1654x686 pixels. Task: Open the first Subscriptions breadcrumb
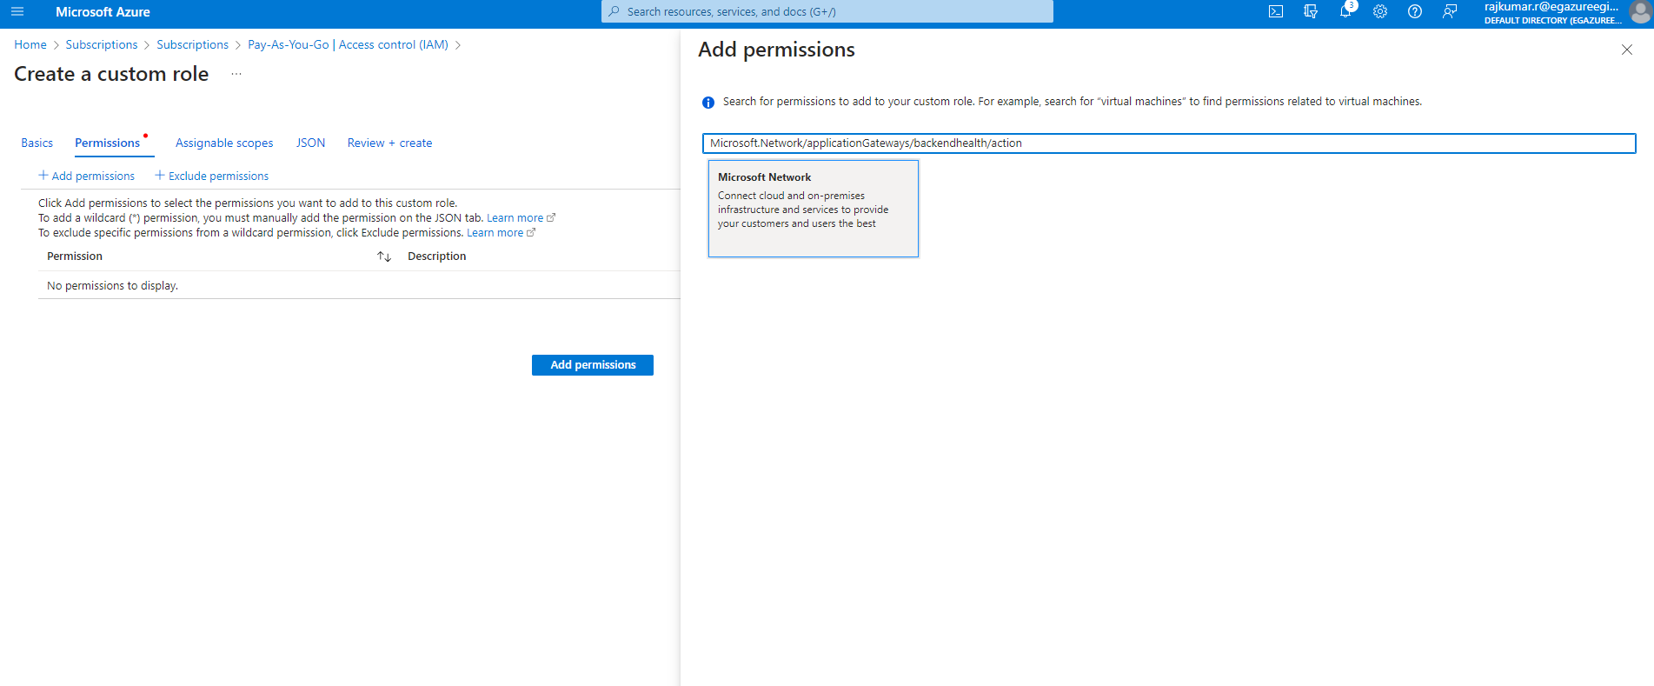point(102,44)
